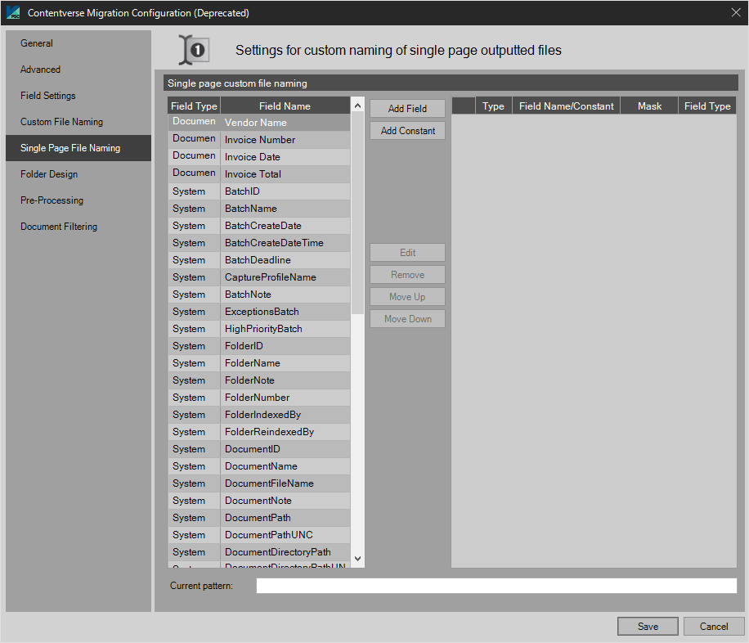Click the Type column header in pattern table
749x643 pixels.
tap(493, 106)
